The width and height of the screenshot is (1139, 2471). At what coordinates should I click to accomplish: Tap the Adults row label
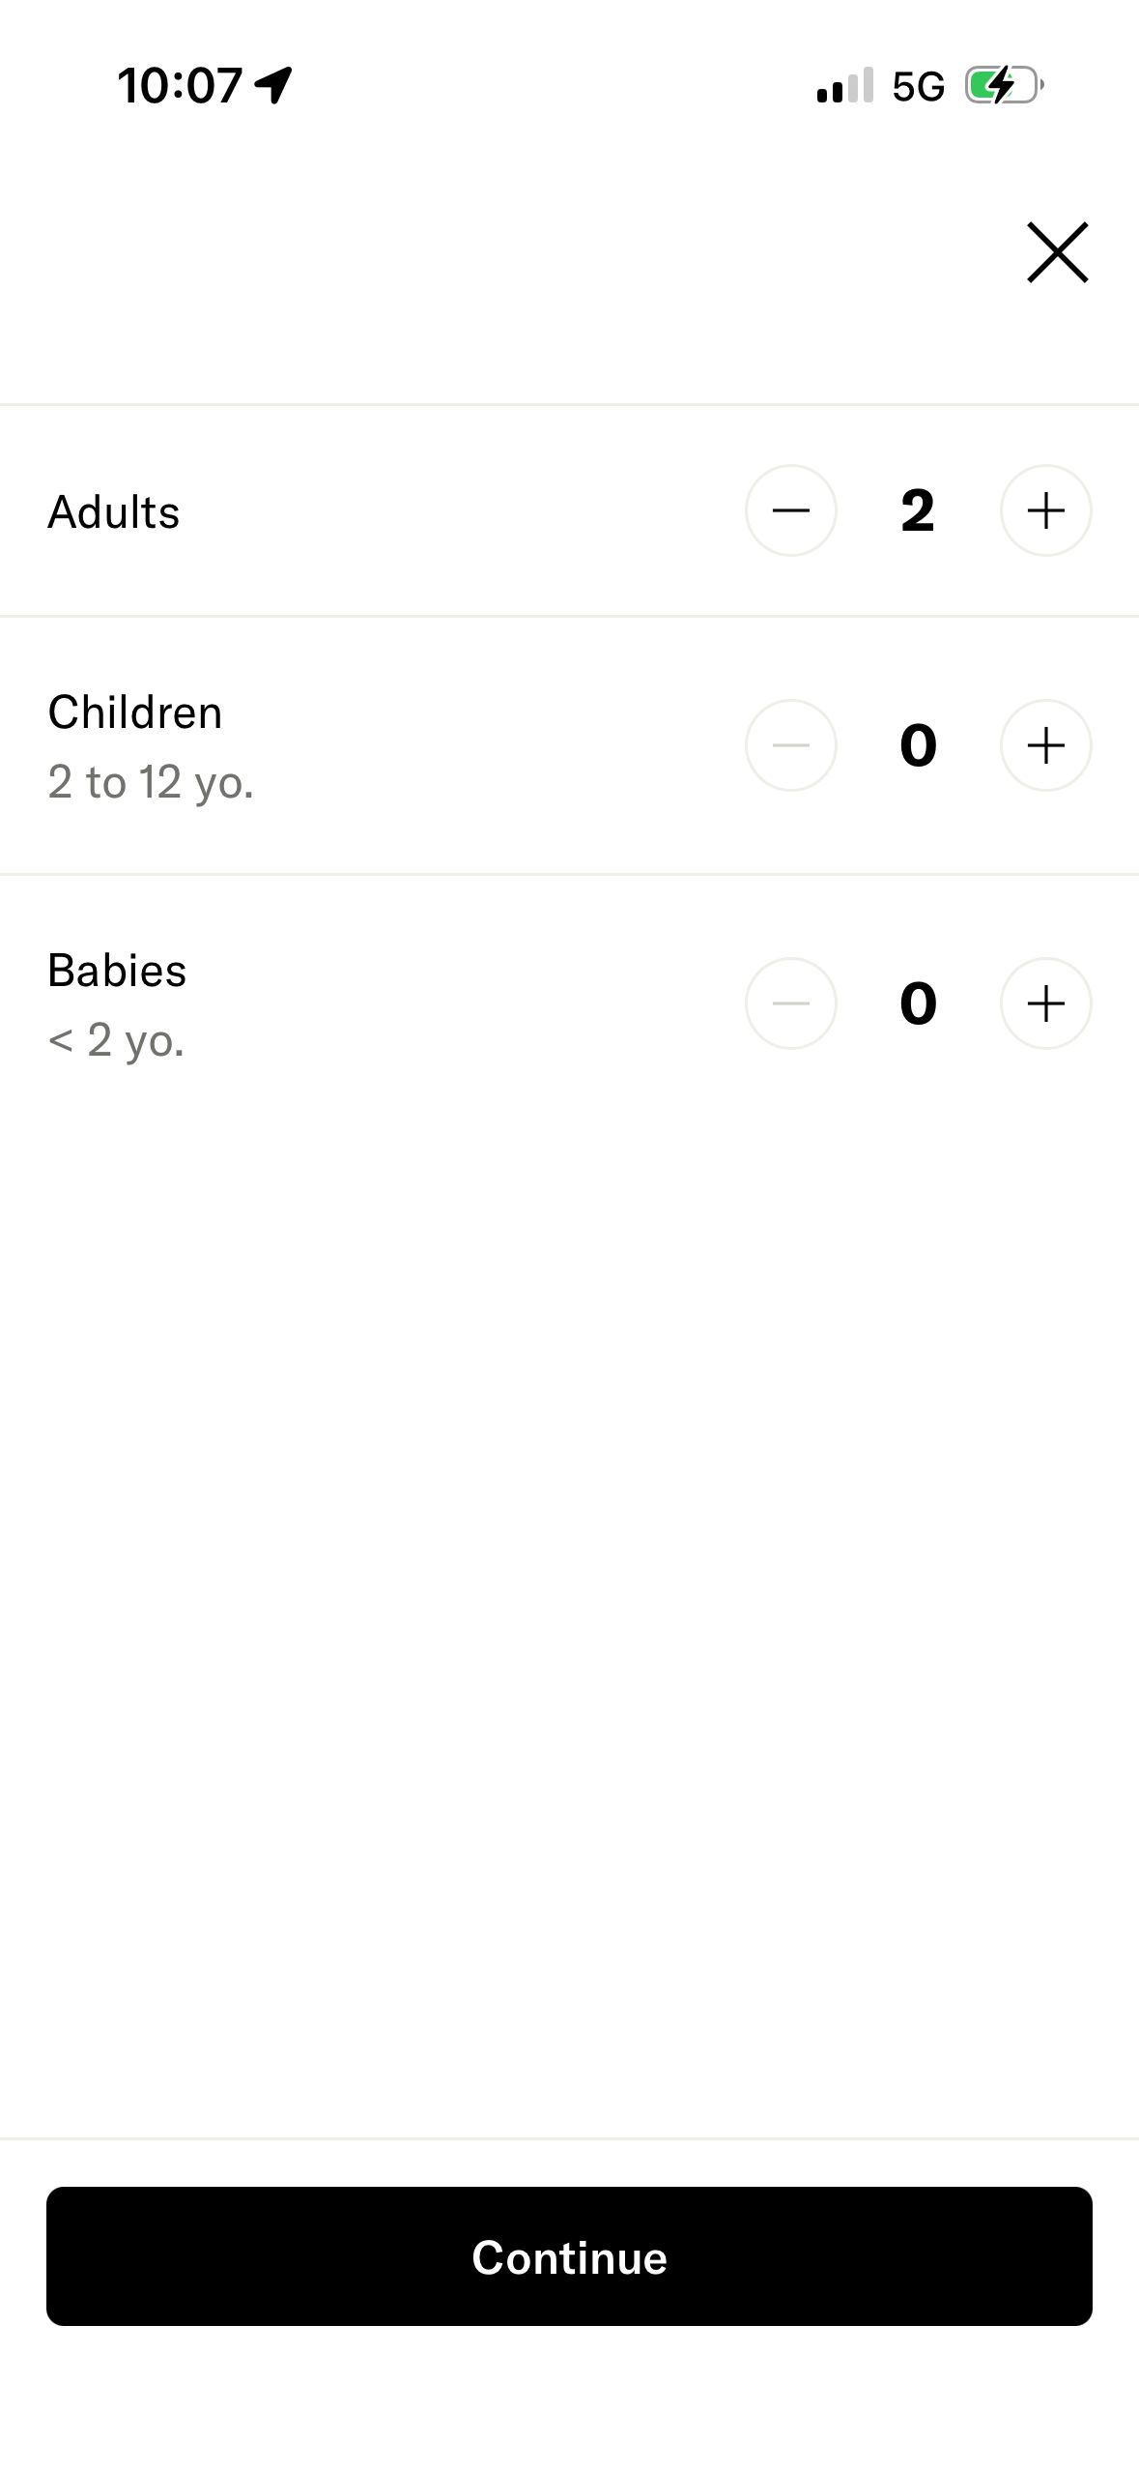(114, 512)
